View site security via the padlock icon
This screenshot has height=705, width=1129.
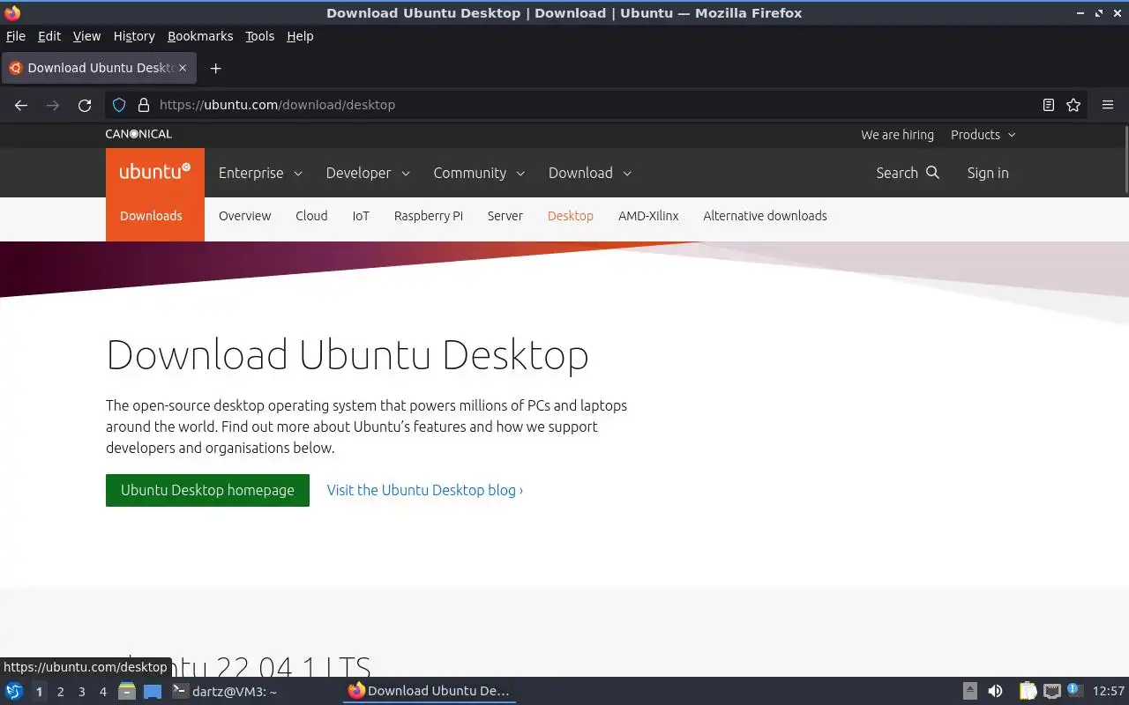coord(143,105)
